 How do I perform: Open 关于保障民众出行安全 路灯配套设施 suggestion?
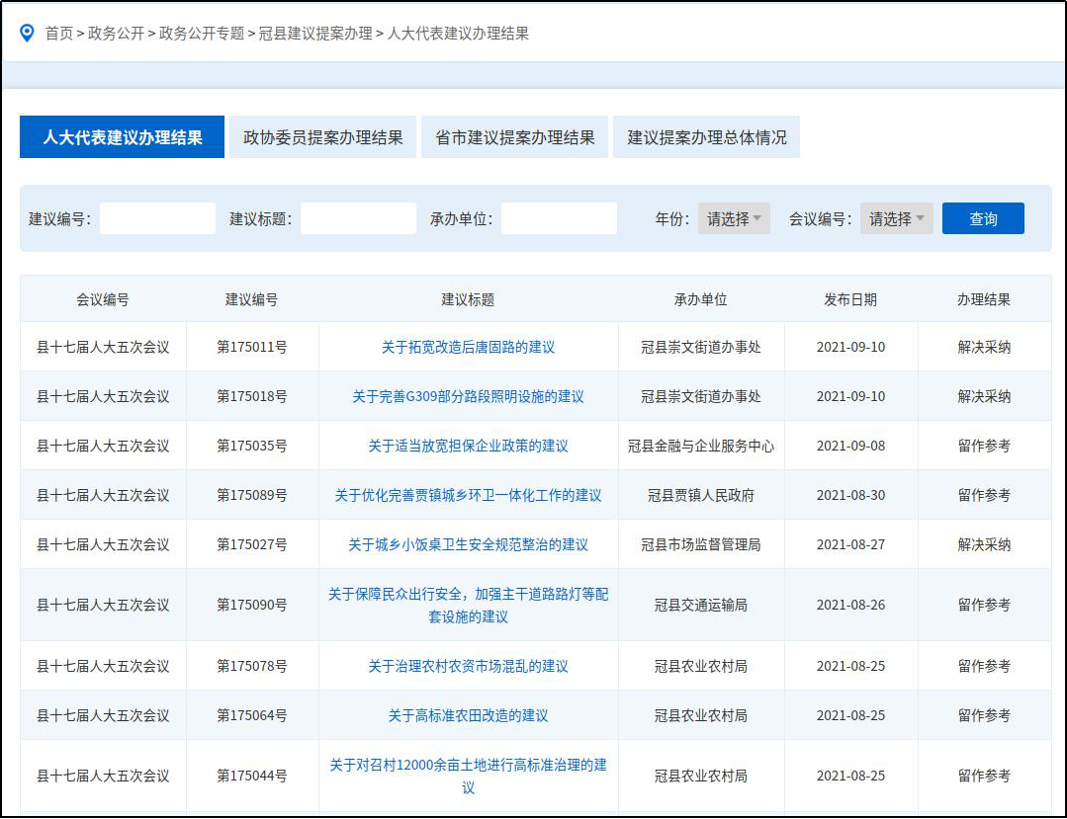468,605
